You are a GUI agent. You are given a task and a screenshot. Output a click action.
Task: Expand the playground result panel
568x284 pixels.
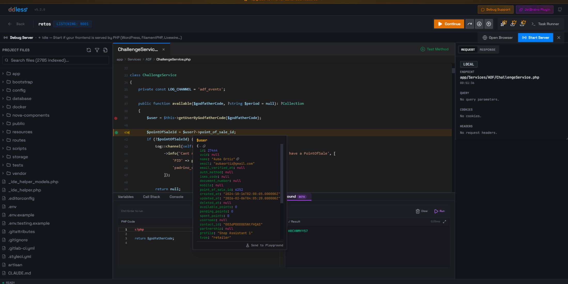[x=444, y=222]
